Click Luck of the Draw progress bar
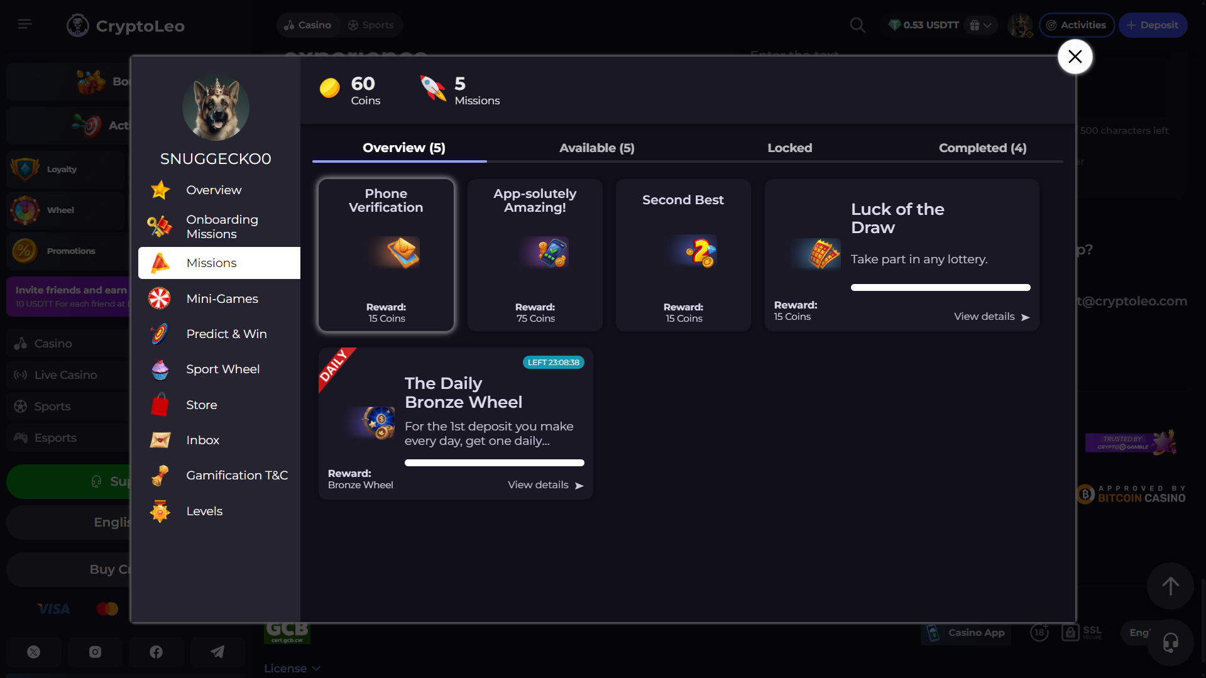Screen dimensions: 1206x678 pyautogui.click(x=940, y=288)
